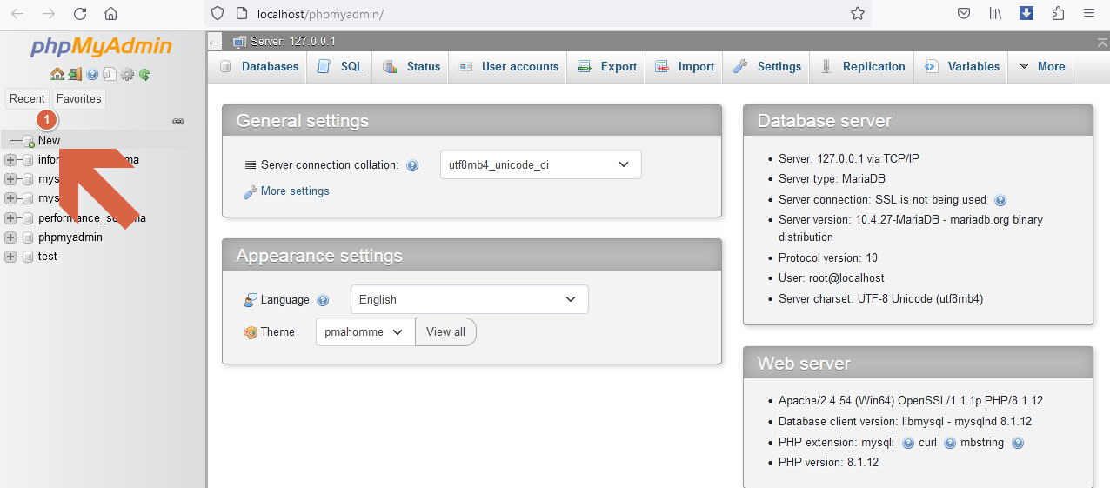The width and height of the screenshot is (1110, 488).
Task: Click Firefox reload page button
Action: pos(80,14)
